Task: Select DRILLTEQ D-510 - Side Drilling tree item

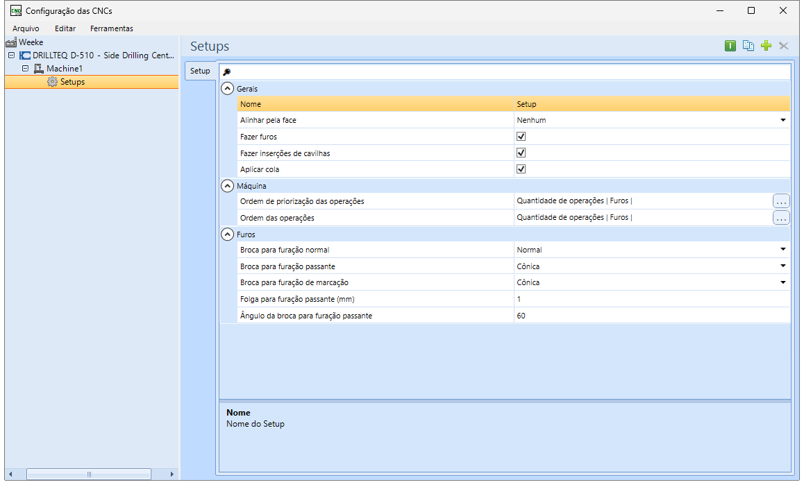Action: pyautogui.click(x=103, y=55)
